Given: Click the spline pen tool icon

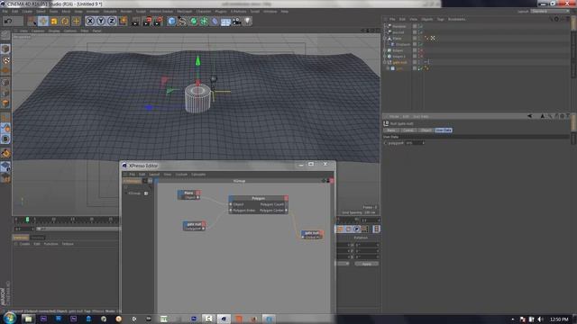Looking at the screenshot, I should (x=182, y=22).
